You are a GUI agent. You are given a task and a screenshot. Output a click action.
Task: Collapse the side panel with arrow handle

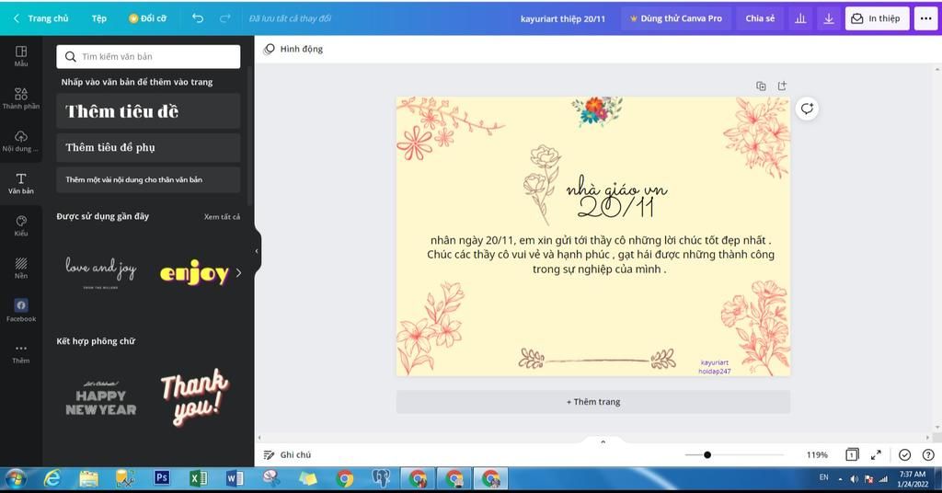[258, 251]
